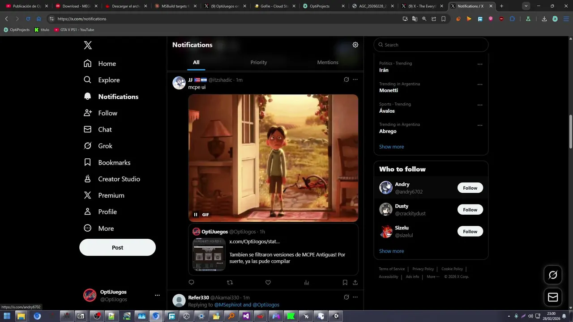573x322 pixels.
Task: Bookmark JJ's post
Action: click(345, 283)
